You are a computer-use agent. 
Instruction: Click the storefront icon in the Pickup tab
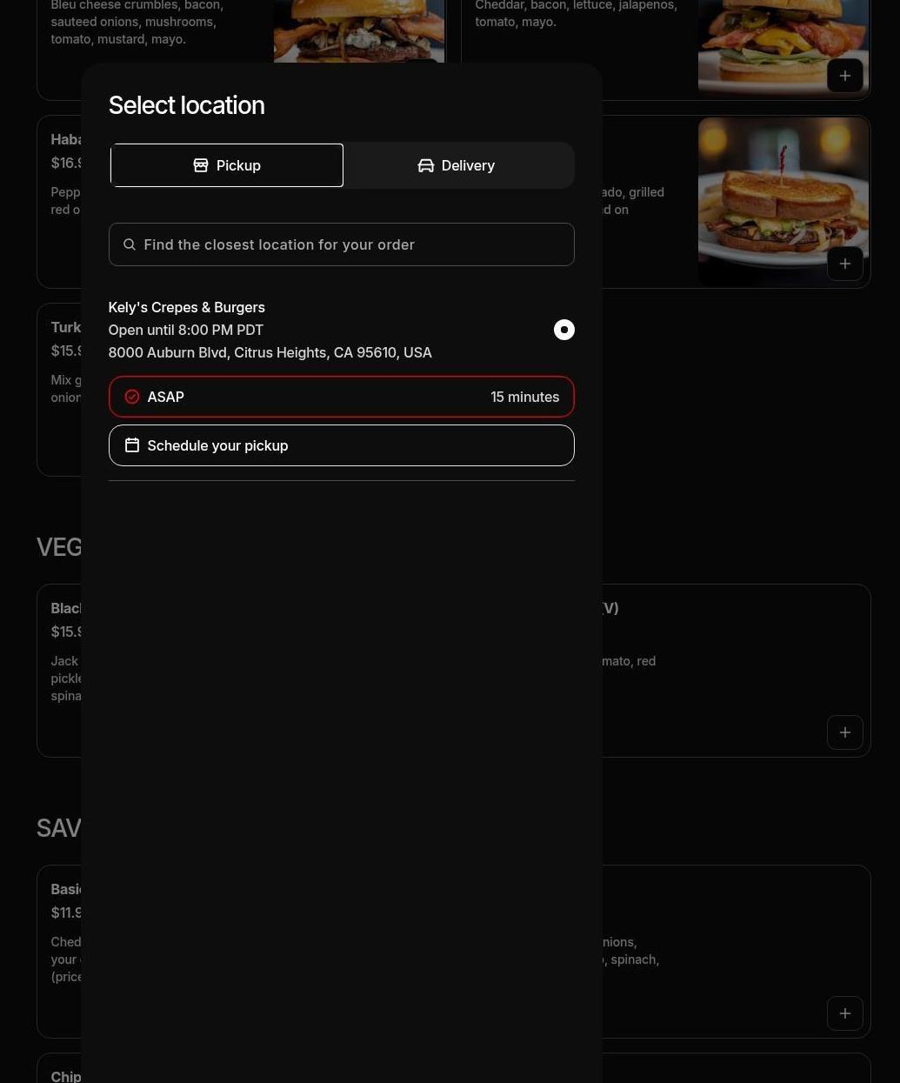pos(201,165)
